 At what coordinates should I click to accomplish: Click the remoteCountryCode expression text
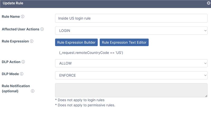[91, 53]
